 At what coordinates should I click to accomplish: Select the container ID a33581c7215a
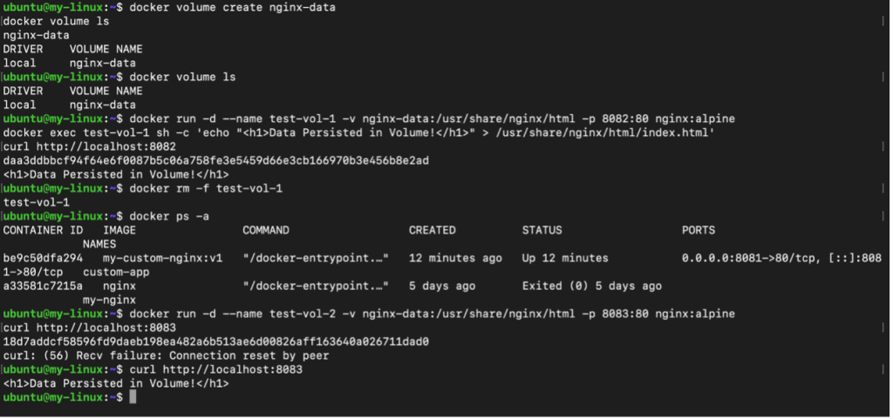43,286
